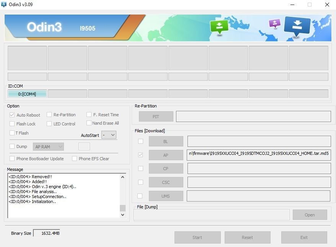The image size is (336, 247).
Task: Click the AP file button
Action: (166, 155)
